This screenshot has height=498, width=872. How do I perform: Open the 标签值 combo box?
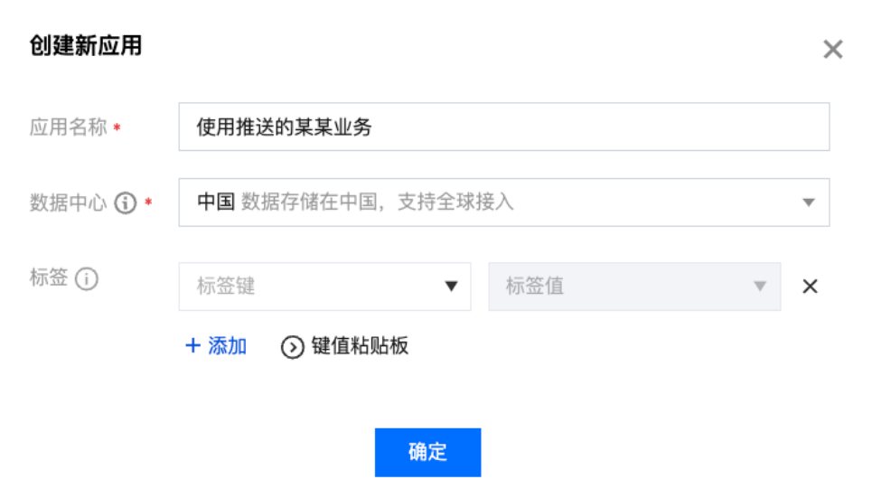634,287
